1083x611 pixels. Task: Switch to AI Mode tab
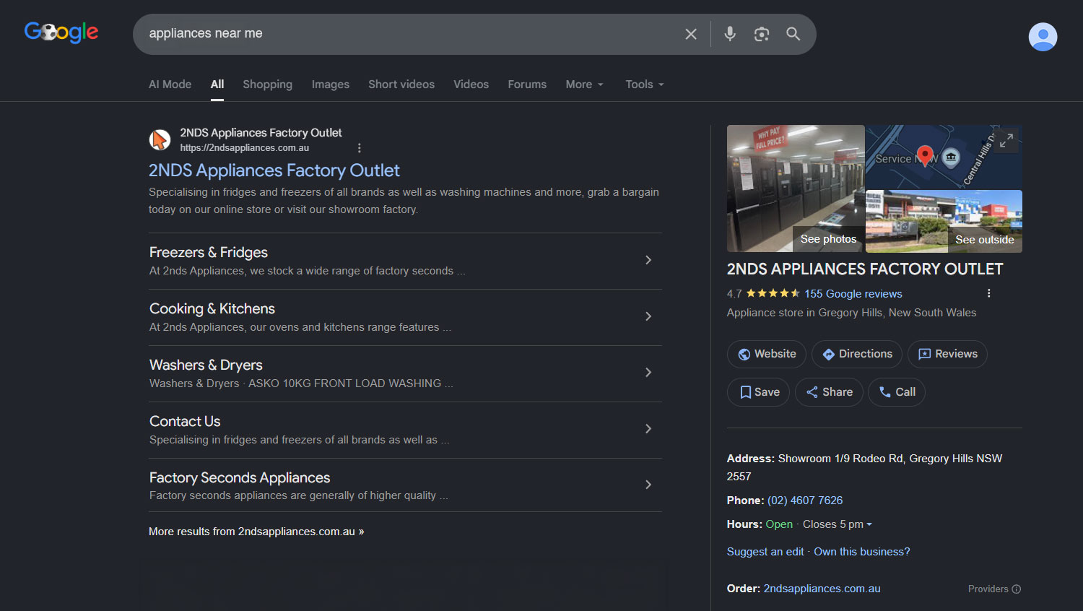point(170,84)
